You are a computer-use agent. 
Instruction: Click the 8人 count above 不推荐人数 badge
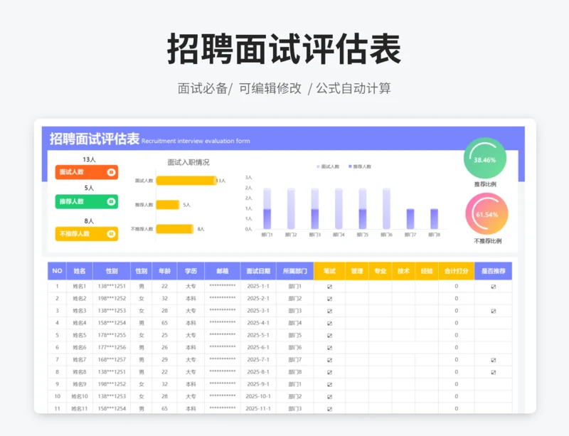tap(89, 221)
